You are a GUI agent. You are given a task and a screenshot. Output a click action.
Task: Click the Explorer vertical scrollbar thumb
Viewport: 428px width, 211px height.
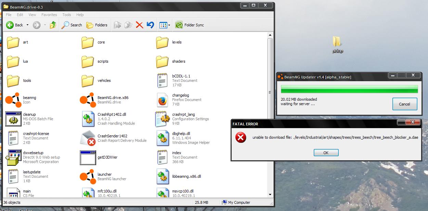tap(270, 92)
